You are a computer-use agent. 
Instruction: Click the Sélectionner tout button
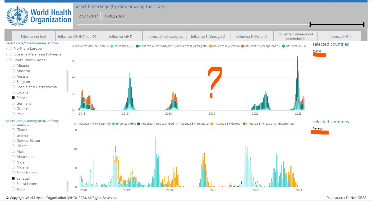coord(33,36)
